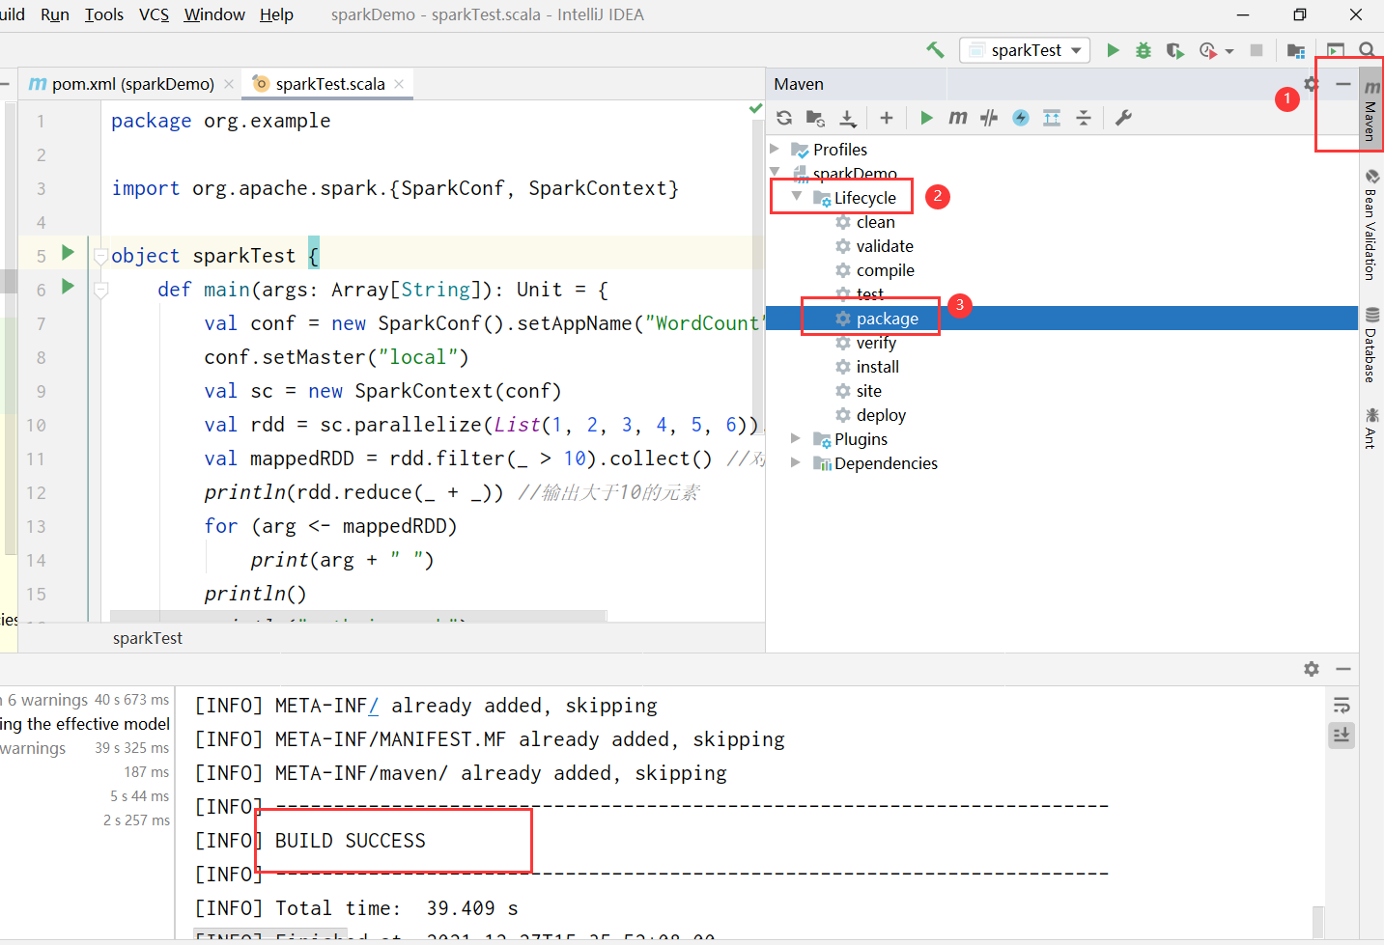The image size is (1384, 945).
Task: Close the pom.xml editor tab
Action: pyautogui.click(x=229, y=84)
